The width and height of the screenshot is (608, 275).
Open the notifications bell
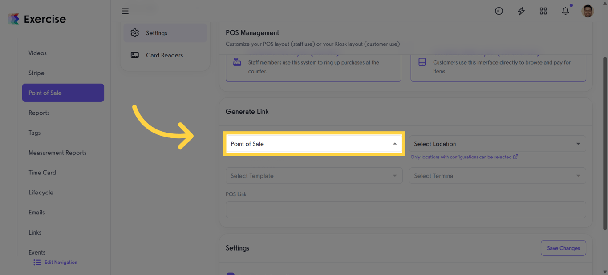(565, 11)
